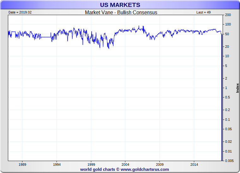
Task: Click the 100 value on the y-axis
Action: 228,25
